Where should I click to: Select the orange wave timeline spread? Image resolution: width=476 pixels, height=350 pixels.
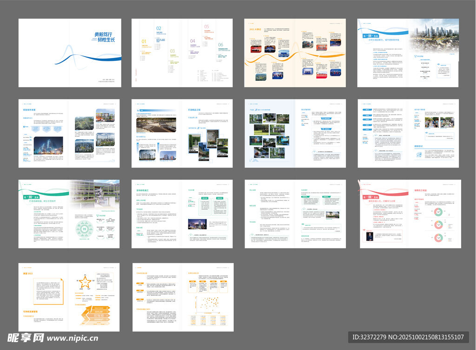point(295,52)
